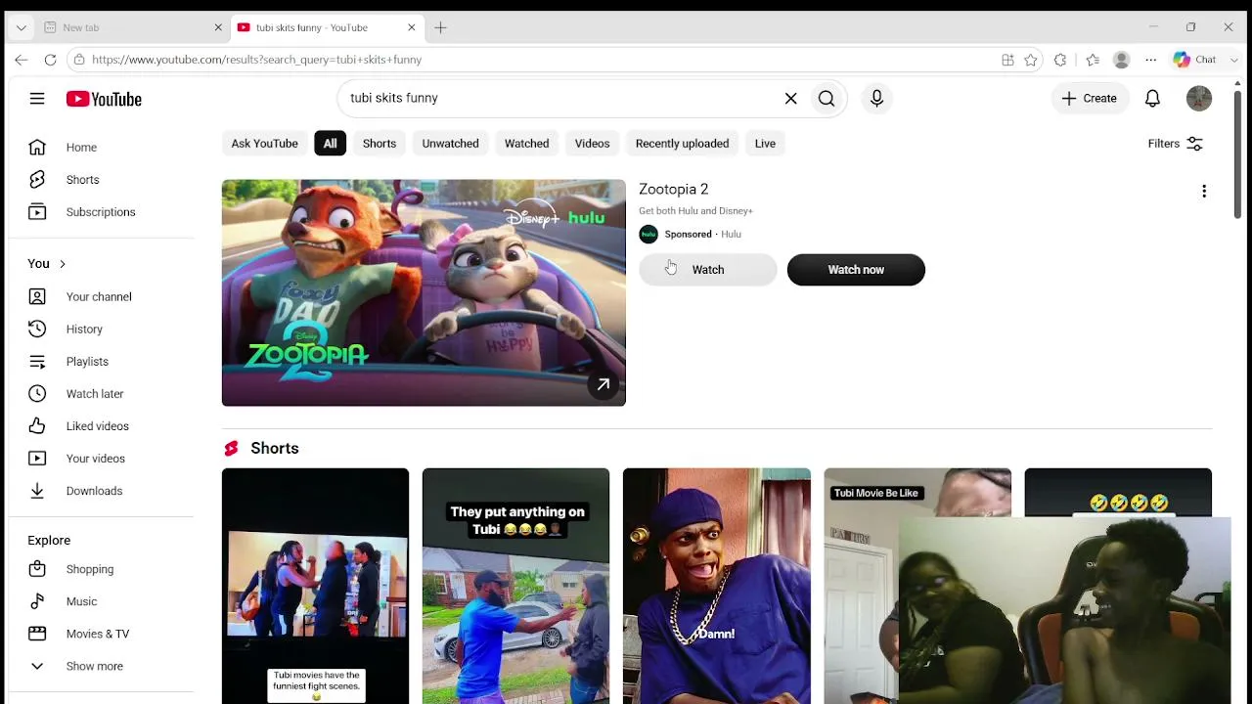Open Subscriptions in the sidebar
Screen dimensions: 1252x704
tap(102, 212)
